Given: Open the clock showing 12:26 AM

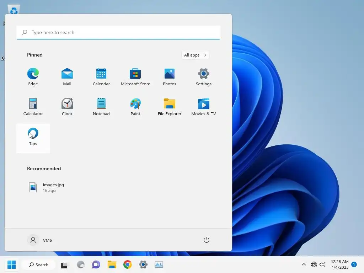Looking at the screenshot, I should pyautogui.click(x=339, y=264).
